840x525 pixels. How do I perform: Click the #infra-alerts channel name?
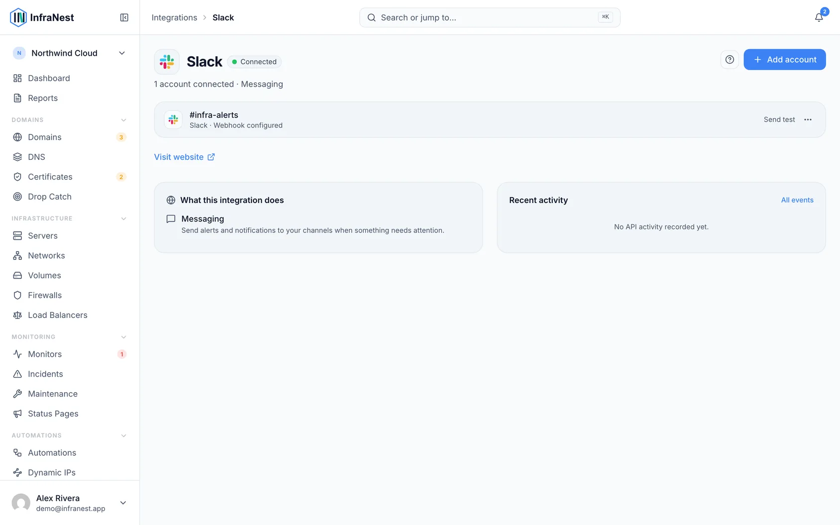[214, 115]
